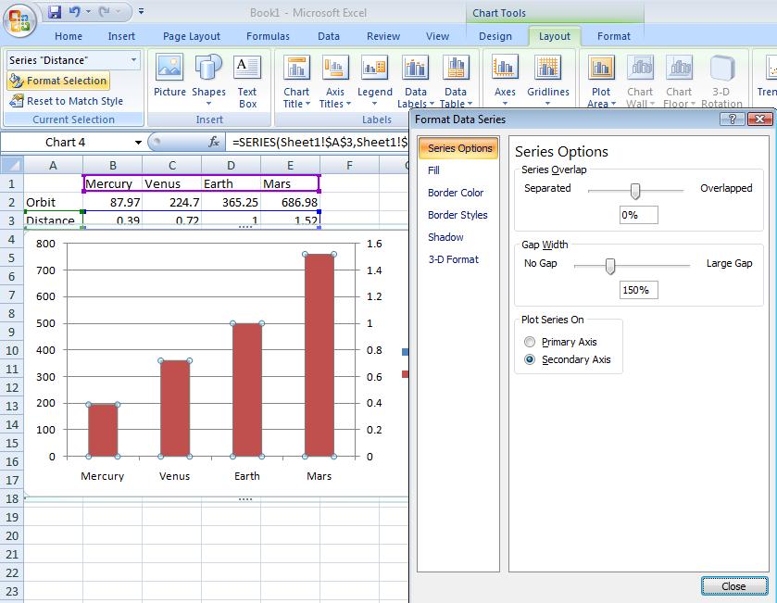Open the Fill category in dialog
The height and width of the screenshot is (603, 777).
click(434, 170)
